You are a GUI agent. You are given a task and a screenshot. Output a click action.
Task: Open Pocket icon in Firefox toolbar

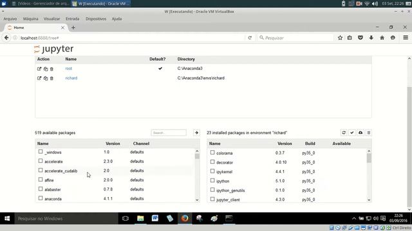(360, 38)
